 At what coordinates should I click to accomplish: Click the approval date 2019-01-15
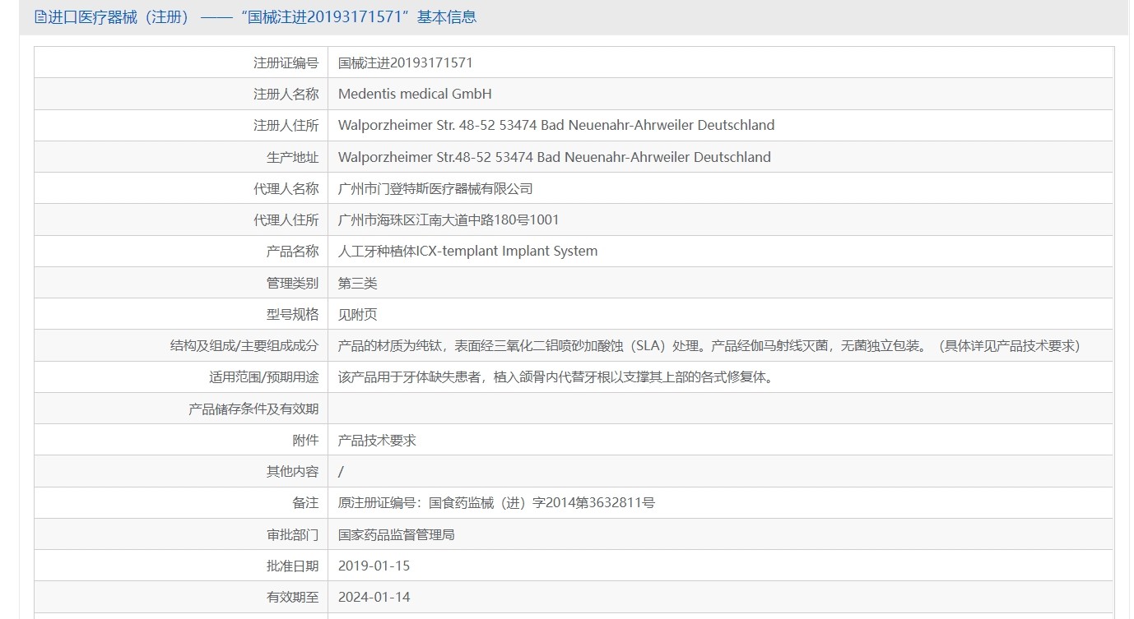374,566
